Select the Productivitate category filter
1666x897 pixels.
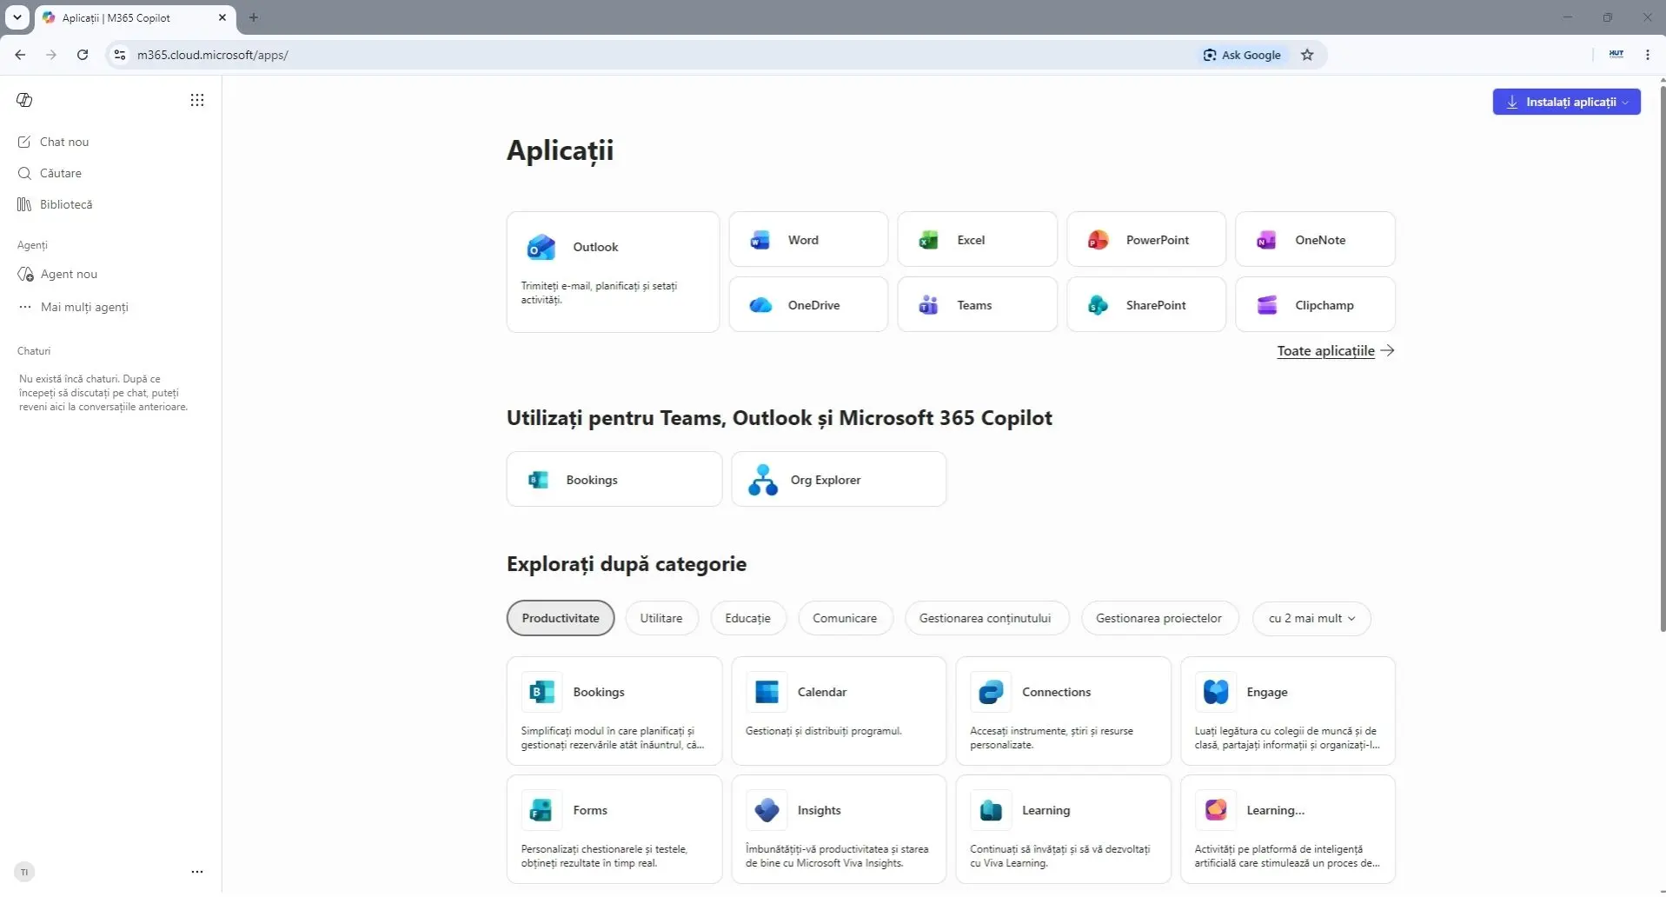(561, 619)
